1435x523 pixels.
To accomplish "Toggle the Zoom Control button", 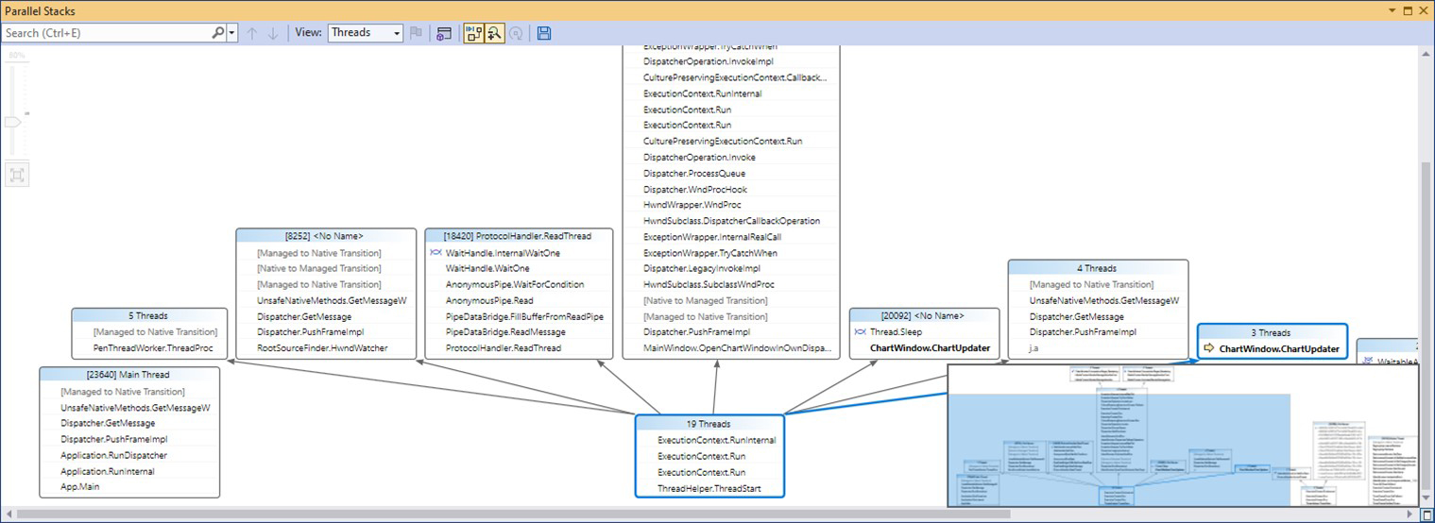I will tap(494, 33).
